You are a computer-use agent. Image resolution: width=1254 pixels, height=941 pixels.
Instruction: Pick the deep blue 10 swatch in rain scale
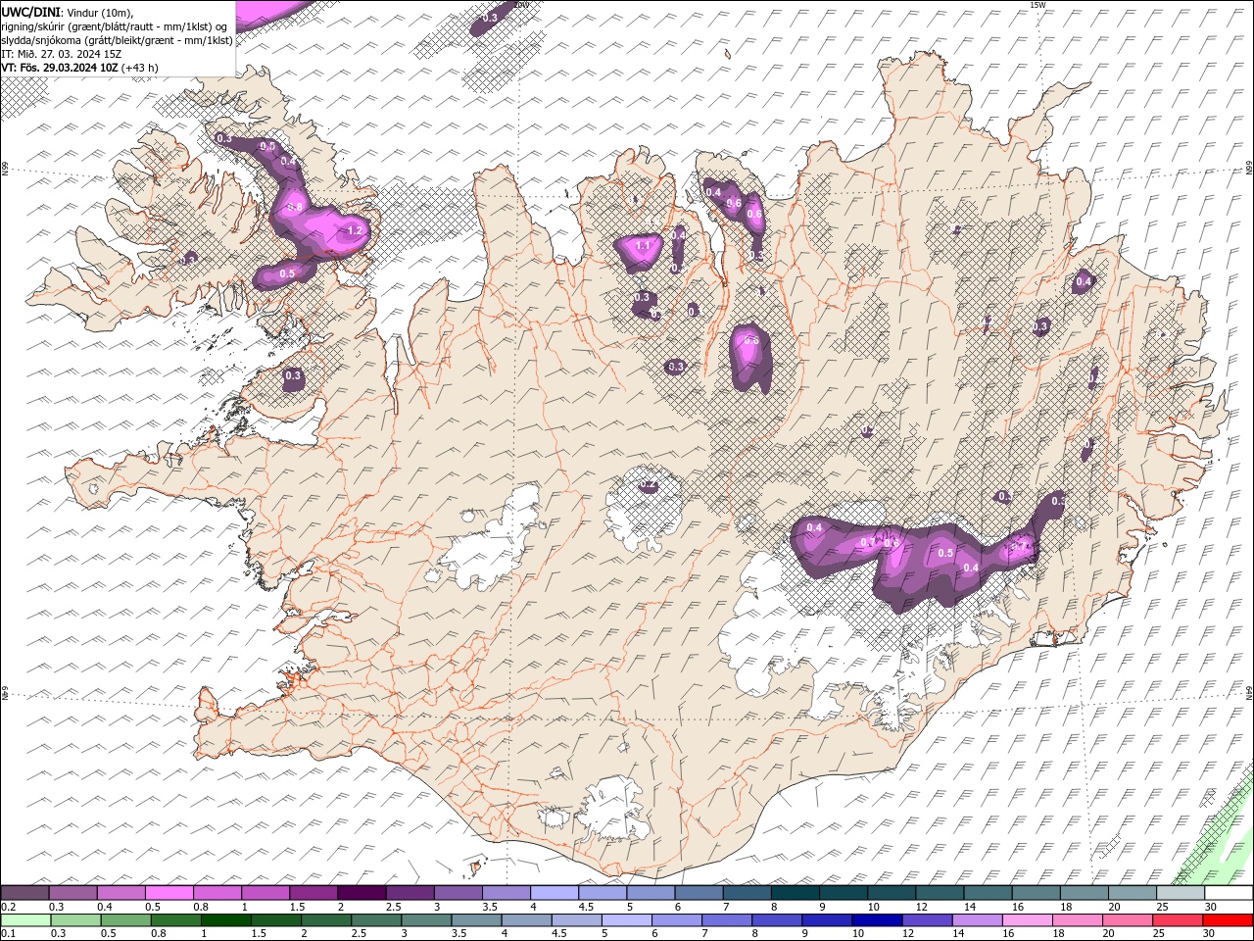878,920
